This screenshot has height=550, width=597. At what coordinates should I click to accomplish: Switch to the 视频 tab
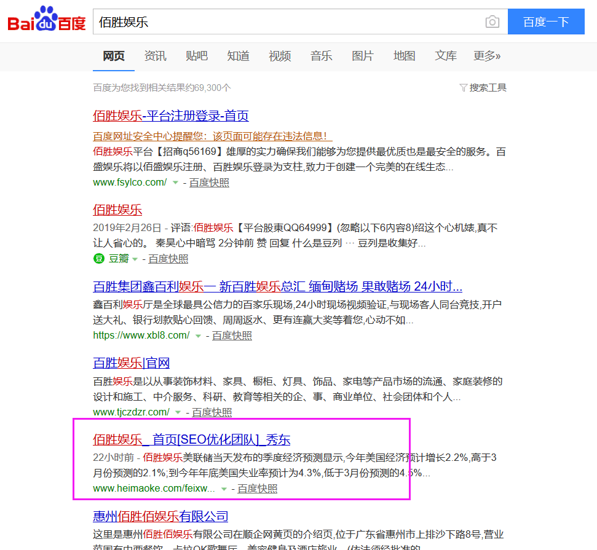click(280, 57)
